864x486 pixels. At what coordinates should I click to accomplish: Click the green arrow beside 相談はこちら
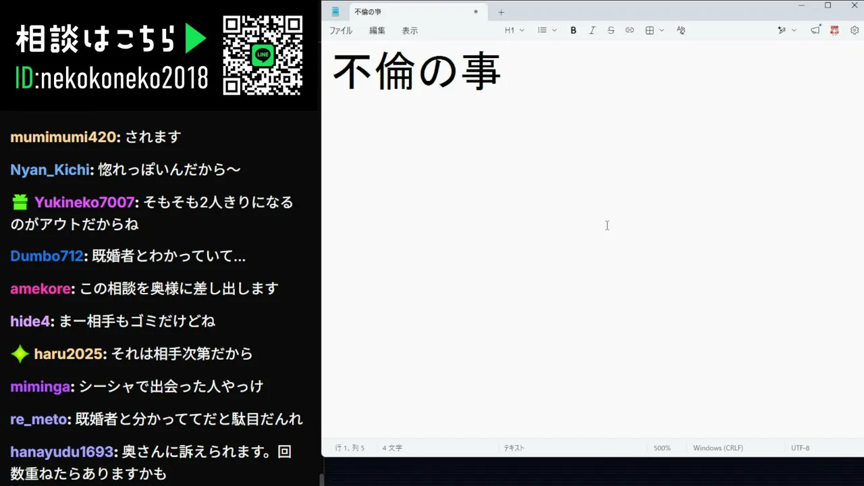pos(196,40)
